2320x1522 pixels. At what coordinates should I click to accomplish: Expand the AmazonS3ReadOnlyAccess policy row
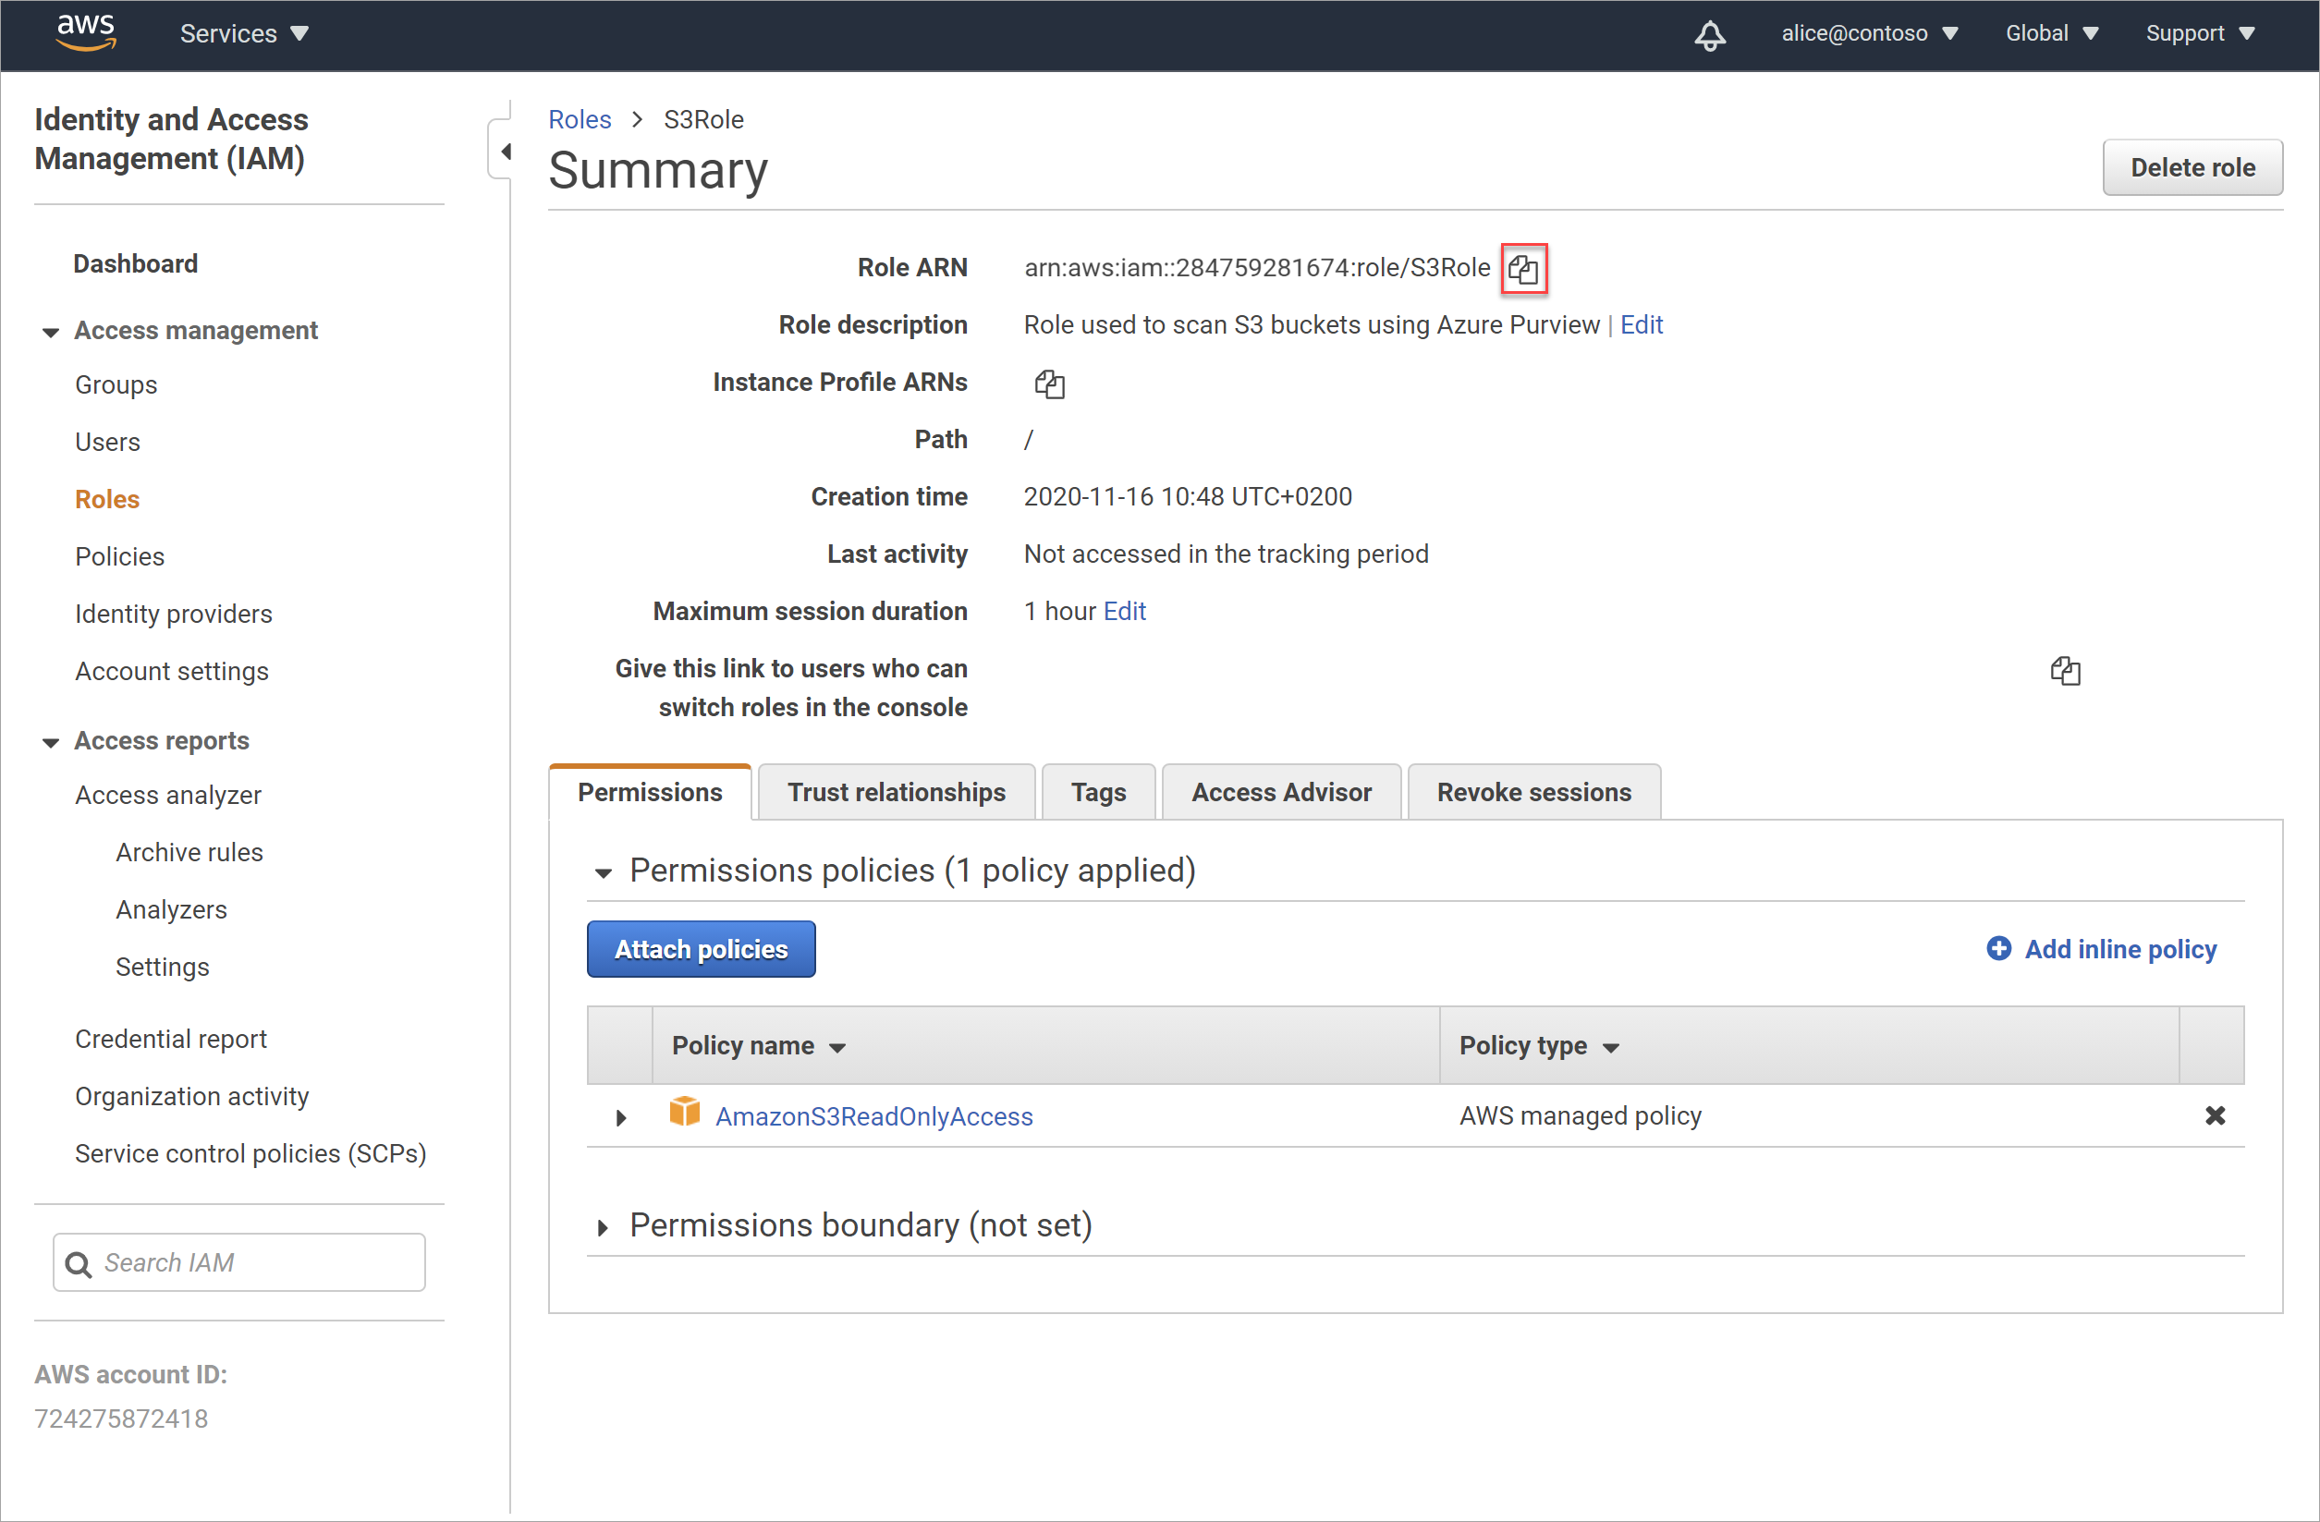pyautogui.click(x=621, y=1117)
